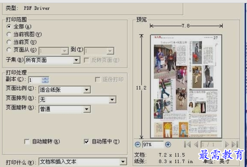The image size is (247, 167).
Task: Zoom out the preview with the minus icon
Action: 138,144
